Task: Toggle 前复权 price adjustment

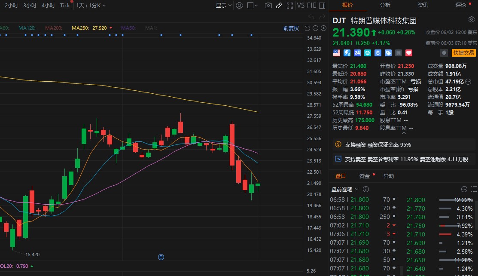Action: coord(291,28)
